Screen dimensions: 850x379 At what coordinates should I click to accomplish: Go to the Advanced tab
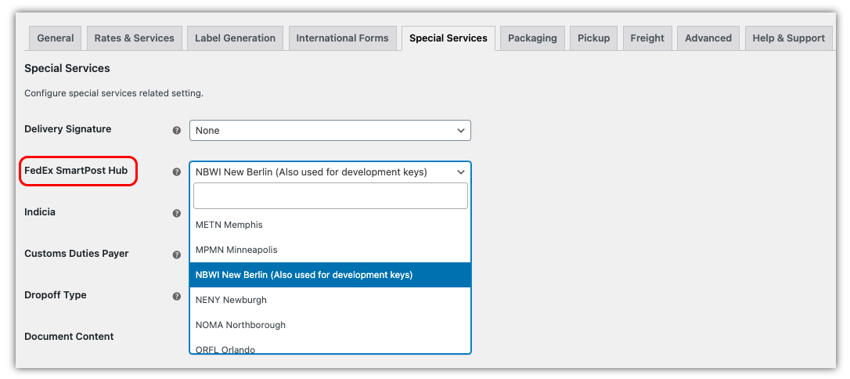pos(708,38)
